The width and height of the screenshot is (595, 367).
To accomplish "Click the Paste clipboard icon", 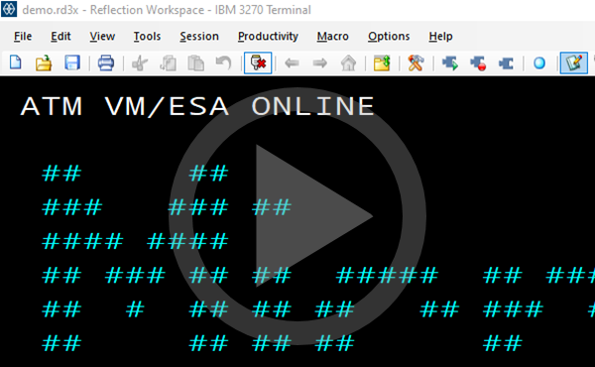I will pyautogui.click(x=195, y=63).
